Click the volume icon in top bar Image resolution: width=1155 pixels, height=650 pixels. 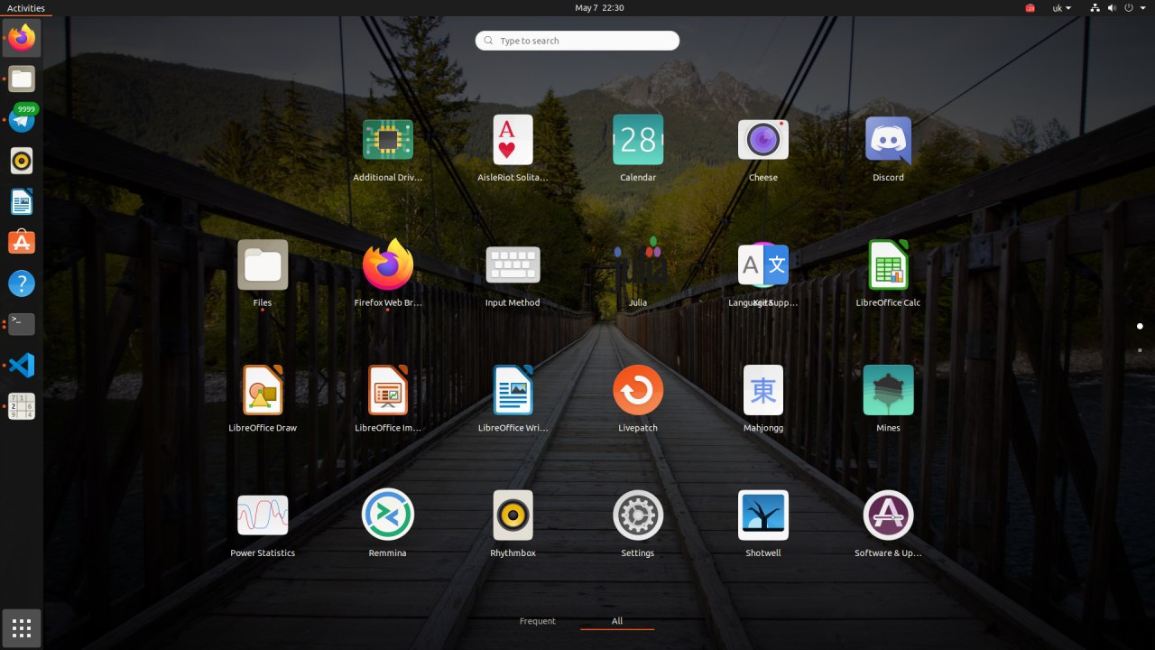click(1112, 7)
